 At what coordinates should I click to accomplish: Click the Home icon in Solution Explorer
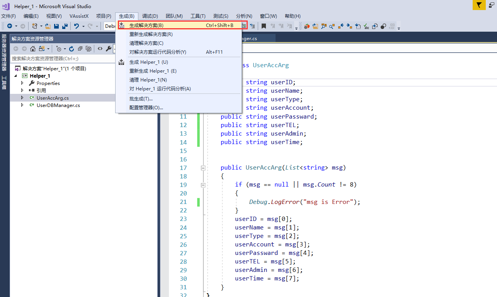click(x=33, y=49)
